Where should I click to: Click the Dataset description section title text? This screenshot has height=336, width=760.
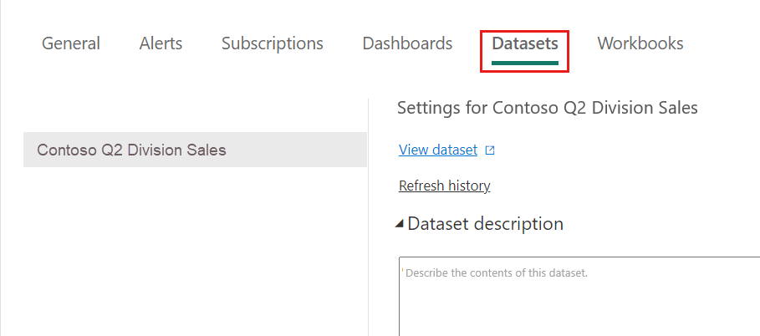(x=485, y=224)
